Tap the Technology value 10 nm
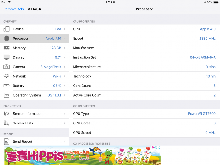This screenshot has width=220, height=165. [x=211, y=76]
